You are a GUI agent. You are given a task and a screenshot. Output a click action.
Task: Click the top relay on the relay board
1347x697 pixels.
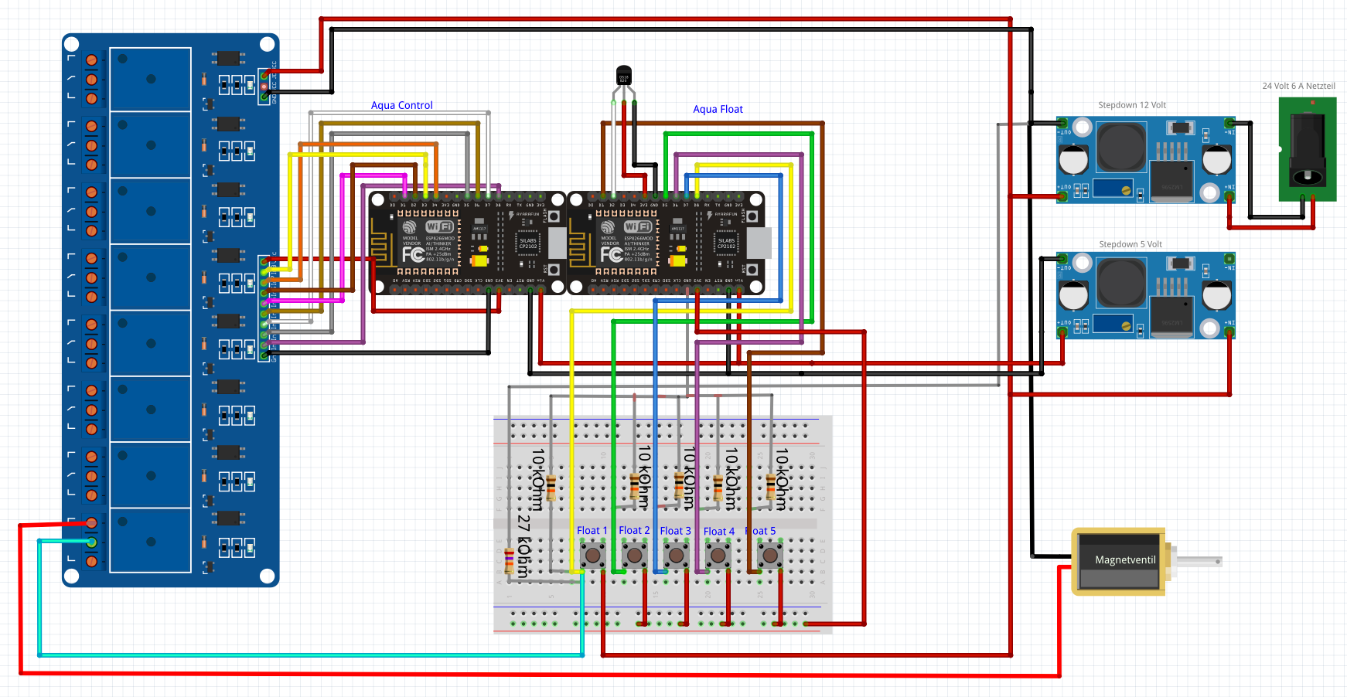[150, 79]
